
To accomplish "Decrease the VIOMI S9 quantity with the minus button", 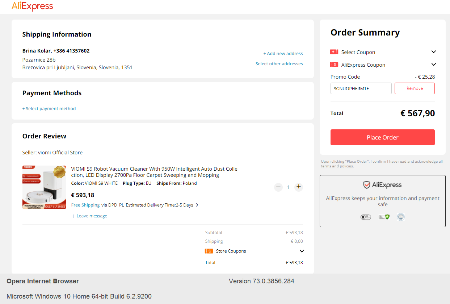I will (x=278, y=187).
